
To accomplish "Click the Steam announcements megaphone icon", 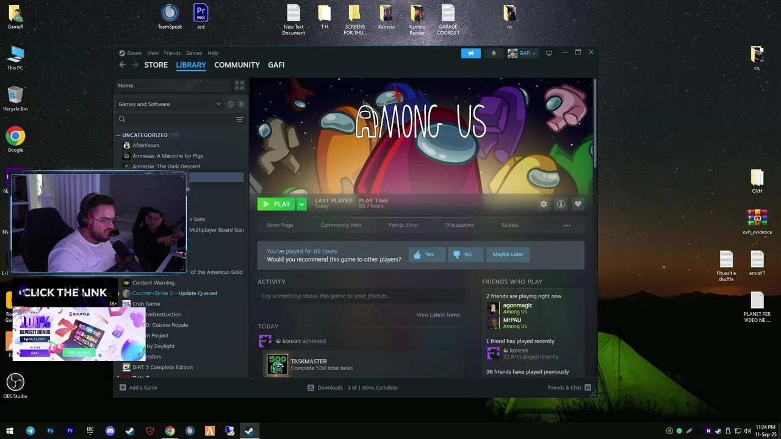I will tap(470, 53).
